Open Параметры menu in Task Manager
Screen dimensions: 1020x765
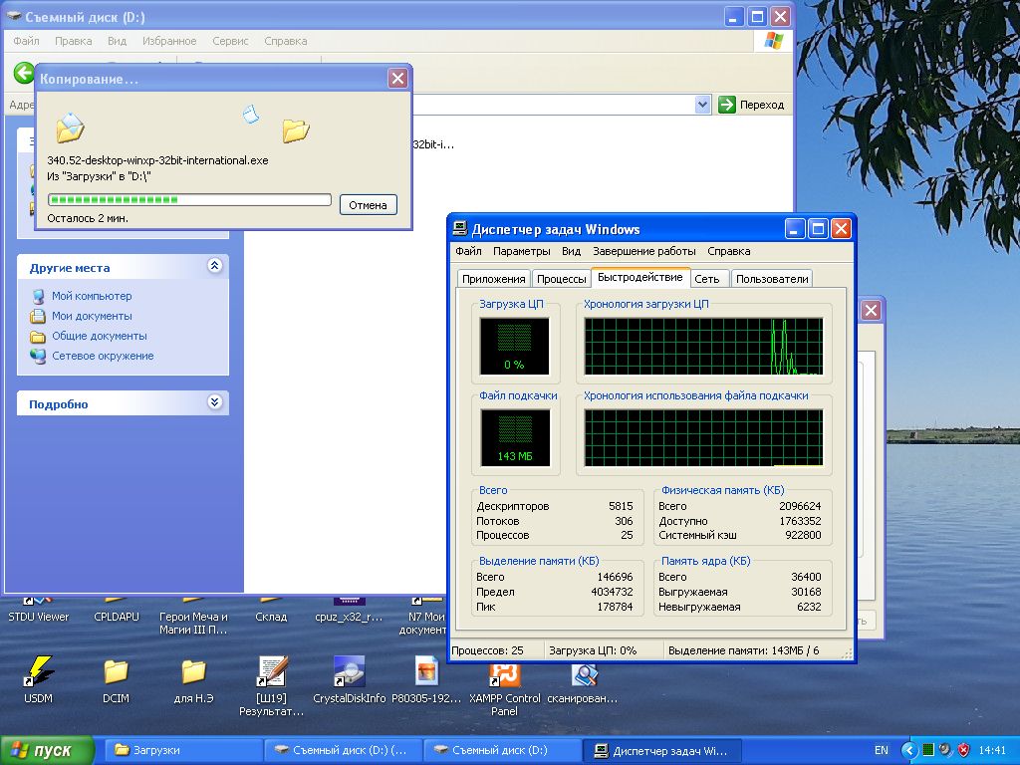point(521,251)
